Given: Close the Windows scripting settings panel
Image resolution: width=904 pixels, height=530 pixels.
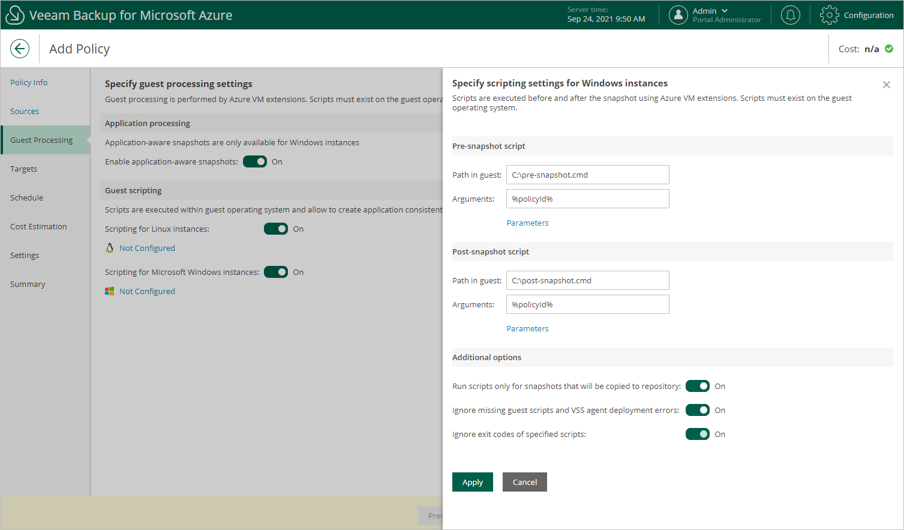Looking at the screenshot, I should coord(887,85).
